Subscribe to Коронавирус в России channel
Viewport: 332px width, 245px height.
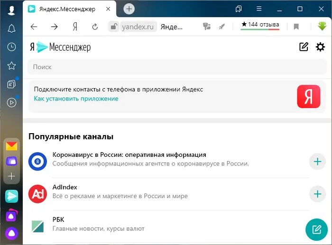point(317,162)
